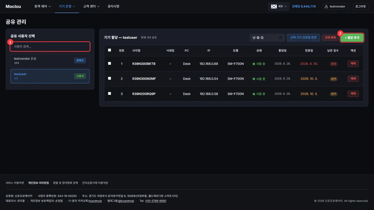This screenshot has height=210, width=374.
Task: Click the 만료일 column header
Action: click(x=309, y=50)
